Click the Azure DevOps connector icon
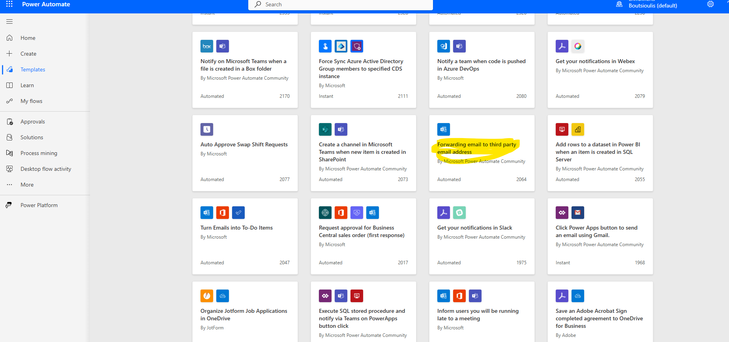This screenshot has height=342, width=729. [444, 46]
